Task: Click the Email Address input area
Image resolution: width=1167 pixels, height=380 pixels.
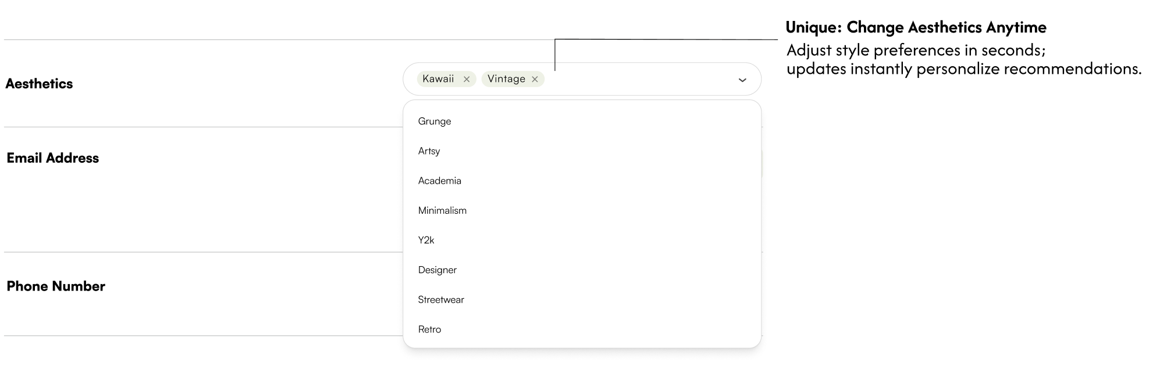Action: click(582, 158)
